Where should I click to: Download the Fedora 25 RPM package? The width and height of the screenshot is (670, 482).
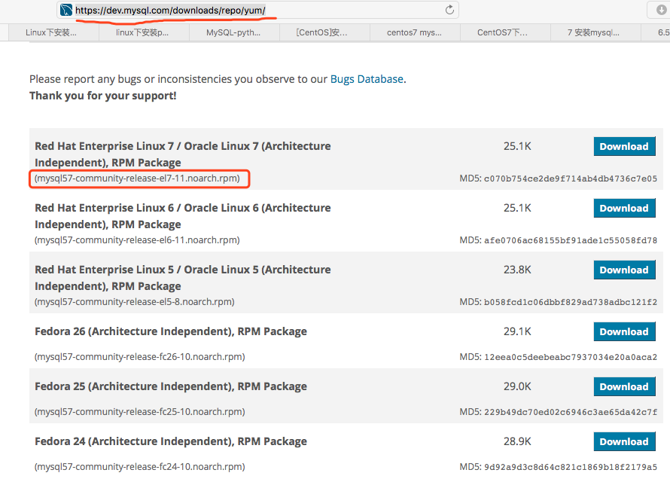pos(624,386)
